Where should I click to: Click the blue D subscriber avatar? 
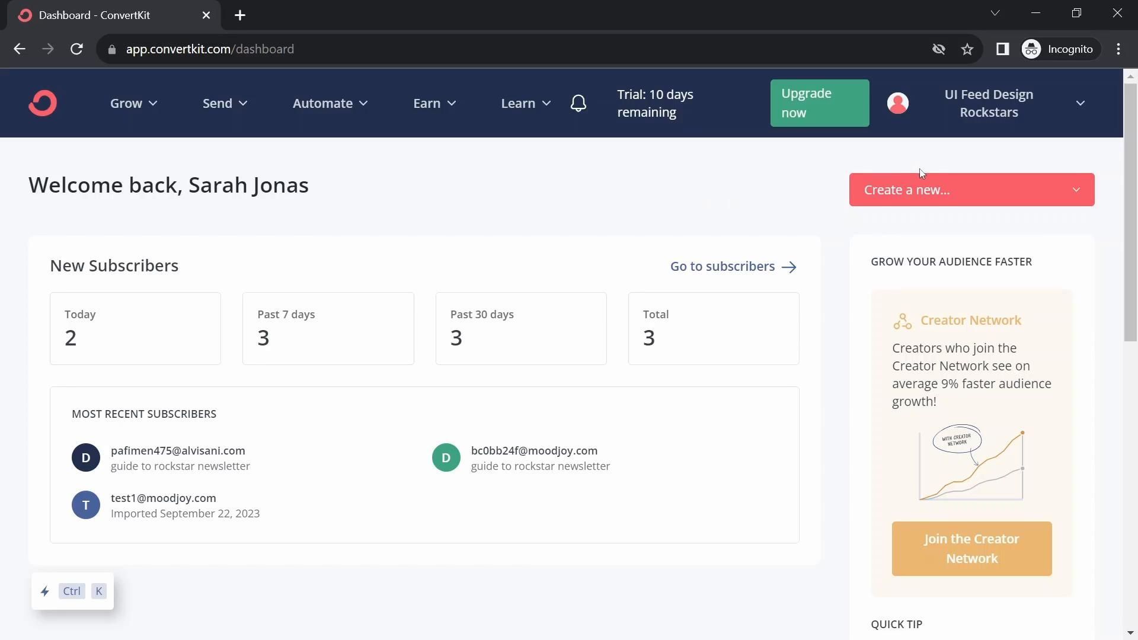tap(86, 457)
